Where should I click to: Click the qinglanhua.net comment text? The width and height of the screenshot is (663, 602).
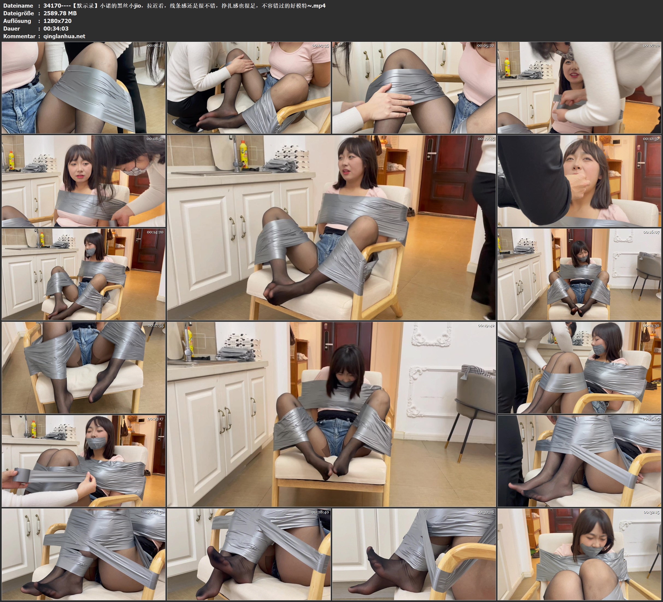pos(64,36)
